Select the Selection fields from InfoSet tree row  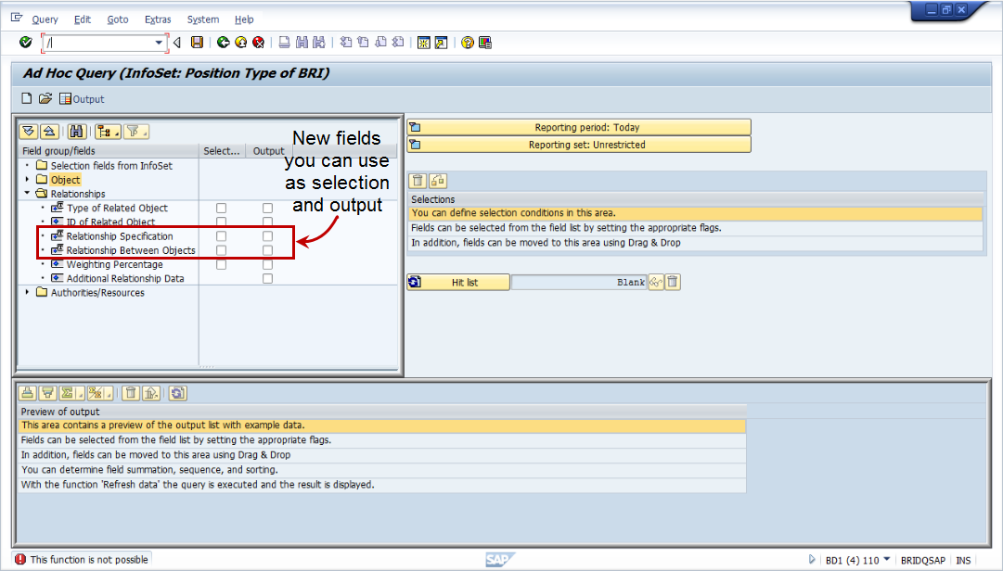pyautogui.click(x=111, y=165)
